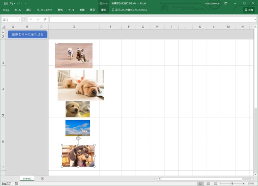Click the insert function fx icon
The image size is (258, 186).
coord(45,19)
